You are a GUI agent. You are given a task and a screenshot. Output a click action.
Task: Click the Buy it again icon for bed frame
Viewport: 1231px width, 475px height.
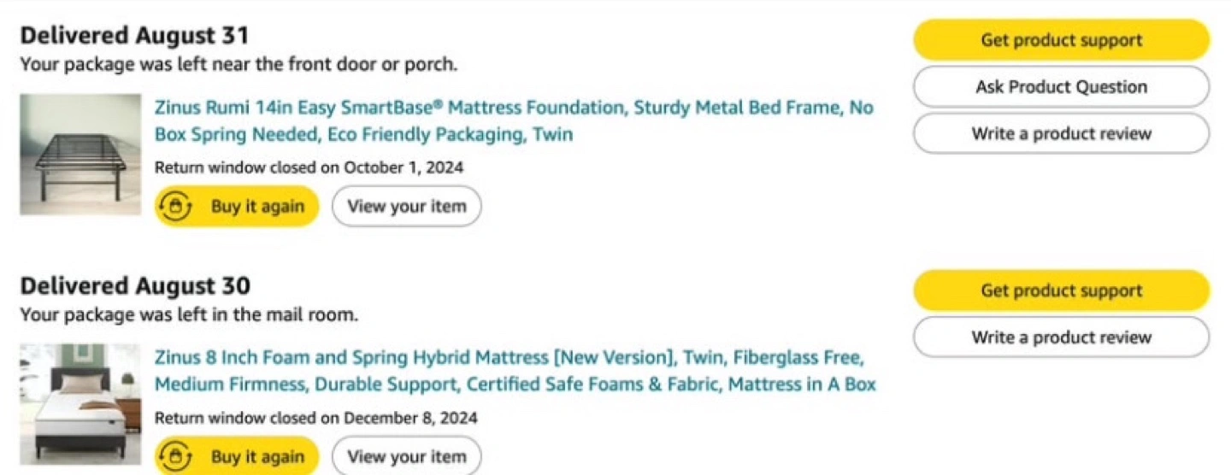tap(175, 207)
